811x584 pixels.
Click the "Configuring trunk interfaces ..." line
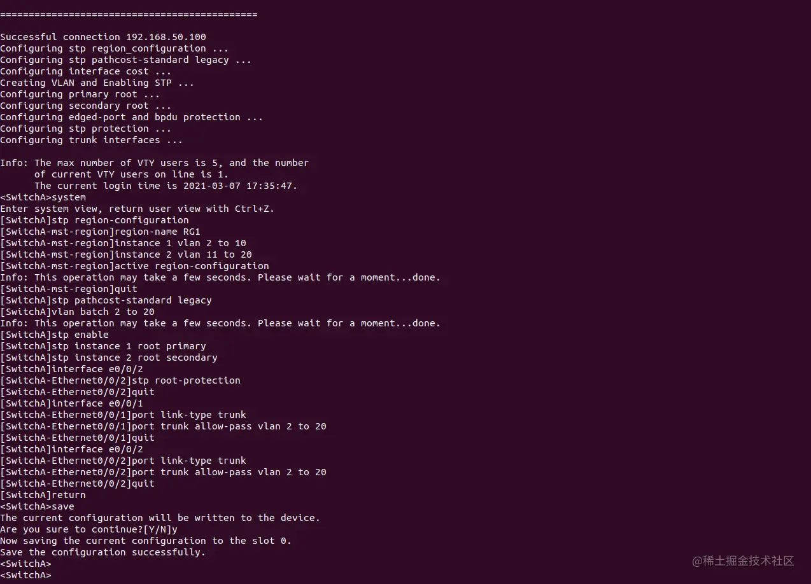point(91,140)
